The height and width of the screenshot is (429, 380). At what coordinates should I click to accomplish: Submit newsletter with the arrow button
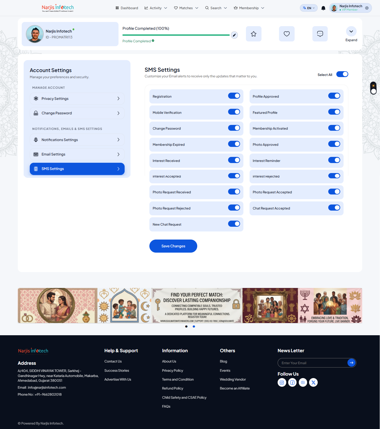coord(351,363)
